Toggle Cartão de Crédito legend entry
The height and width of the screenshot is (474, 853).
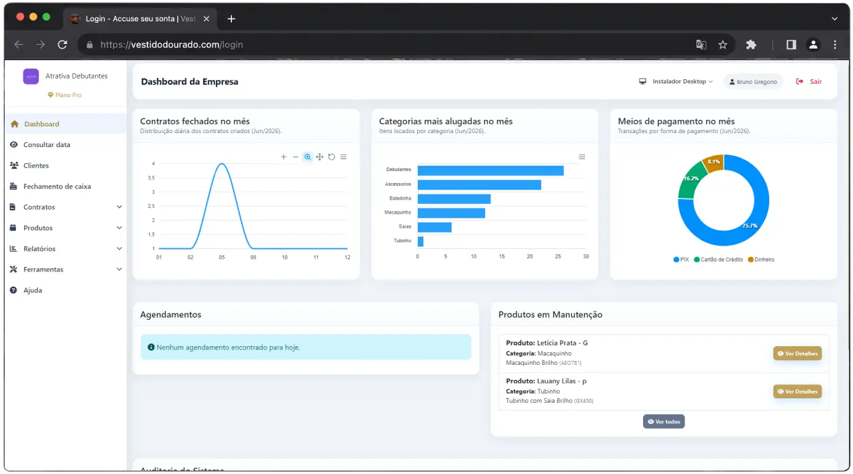[x=719, y=260]
